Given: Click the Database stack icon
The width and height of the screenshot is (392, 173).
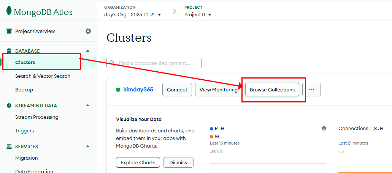Looking at the screenshot, I should point(9,51).
